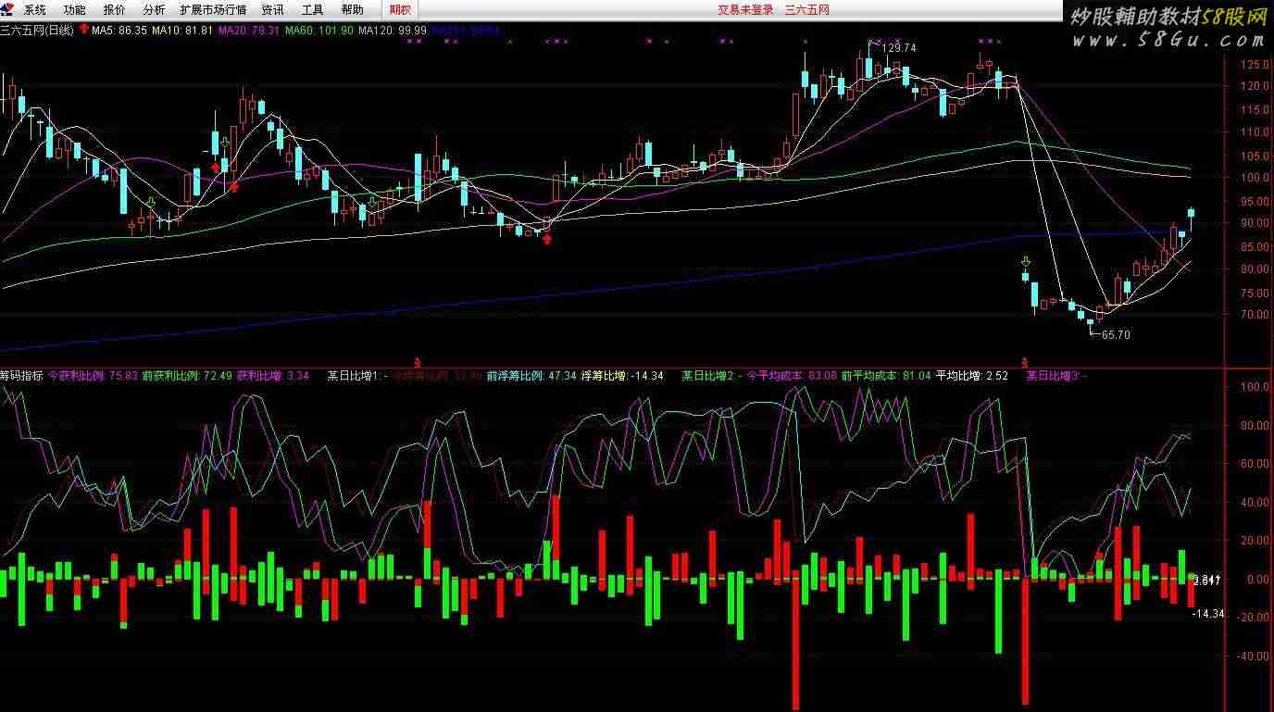Screen dimensions: 1274x712
Task: Click the 125.0 price axis label
Action: (x=1254, y=65)
